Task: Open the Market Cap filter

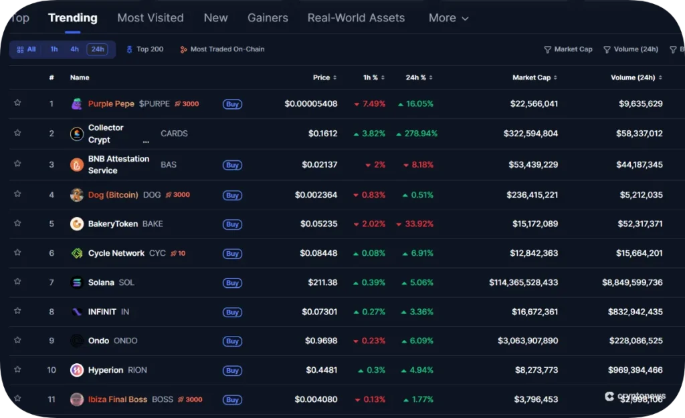Action: click(569, 49)
